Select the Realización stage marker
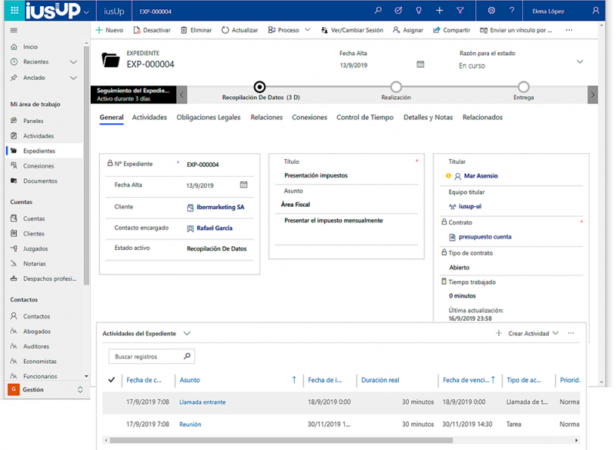The width and height of the screenshot is (616, 450). coord(396,87)
